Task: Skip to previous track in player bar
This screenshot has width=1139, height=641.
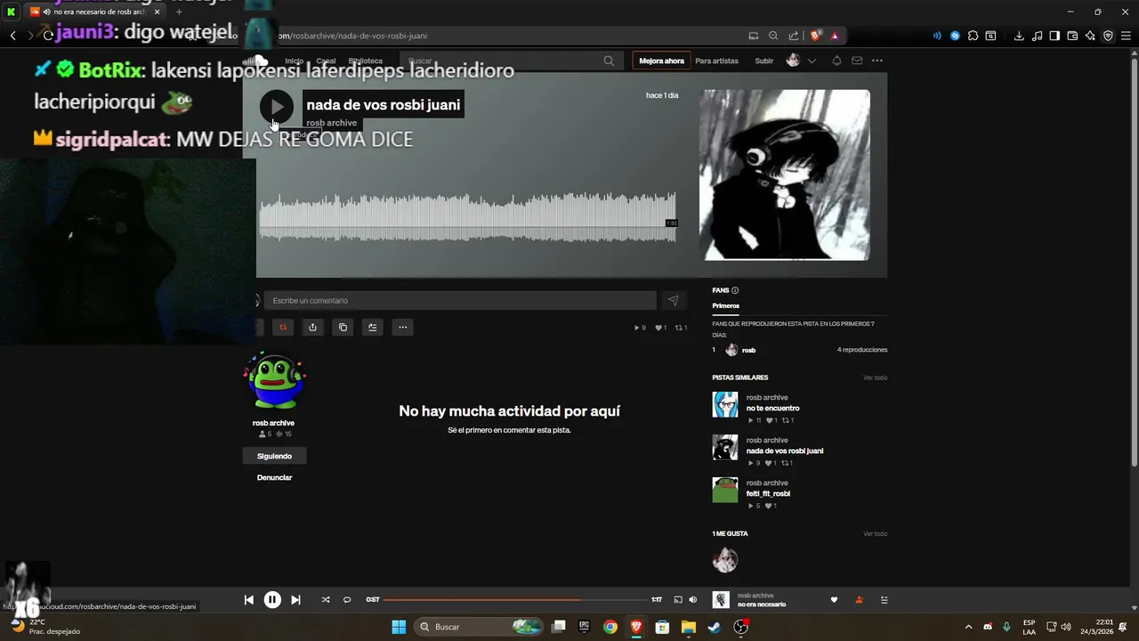Action: [248, 600]
